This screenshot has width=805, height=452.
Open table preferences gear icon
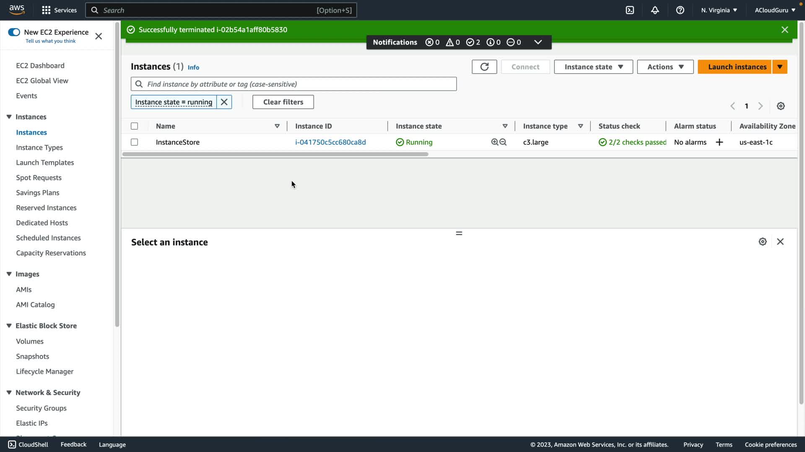[x=781, y=106]
